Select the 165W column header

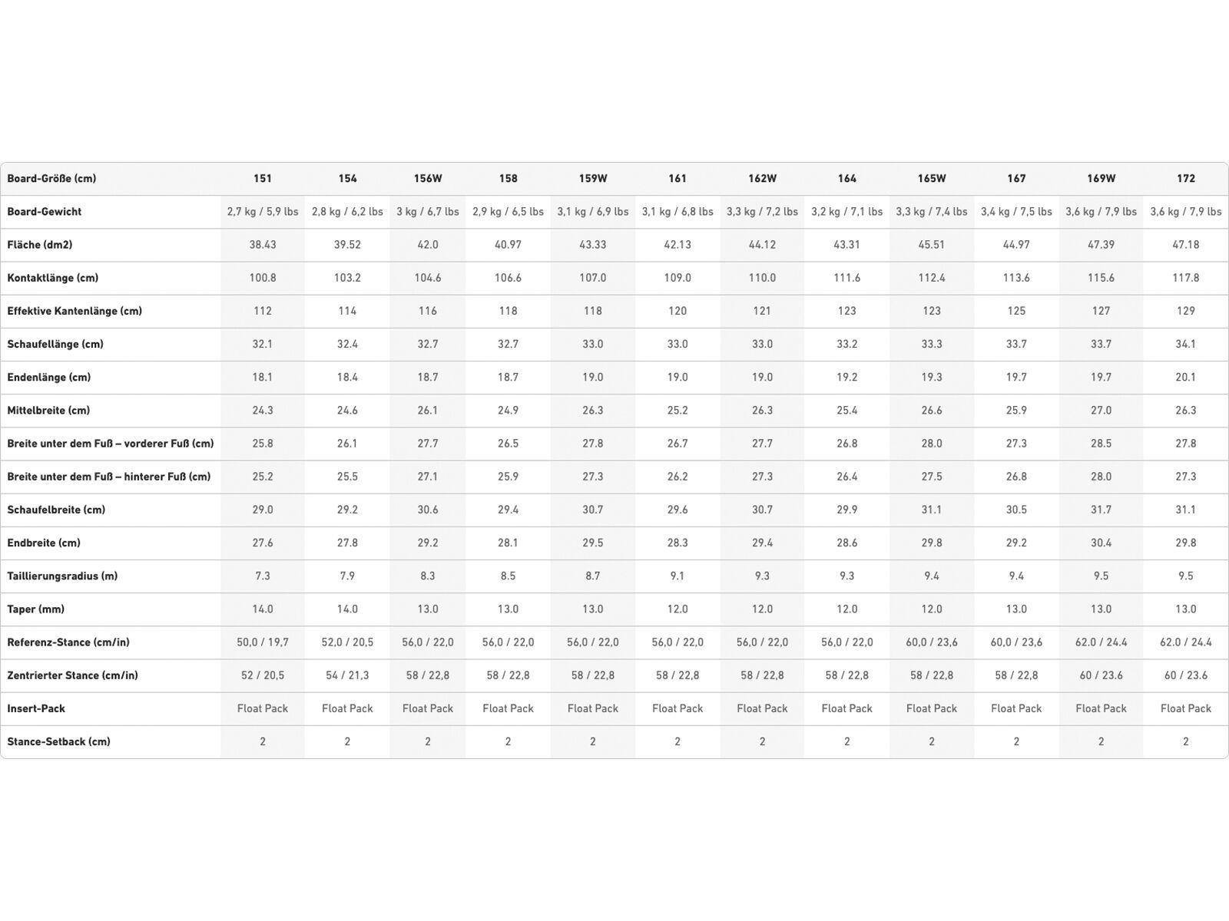[x=932, y=179]
